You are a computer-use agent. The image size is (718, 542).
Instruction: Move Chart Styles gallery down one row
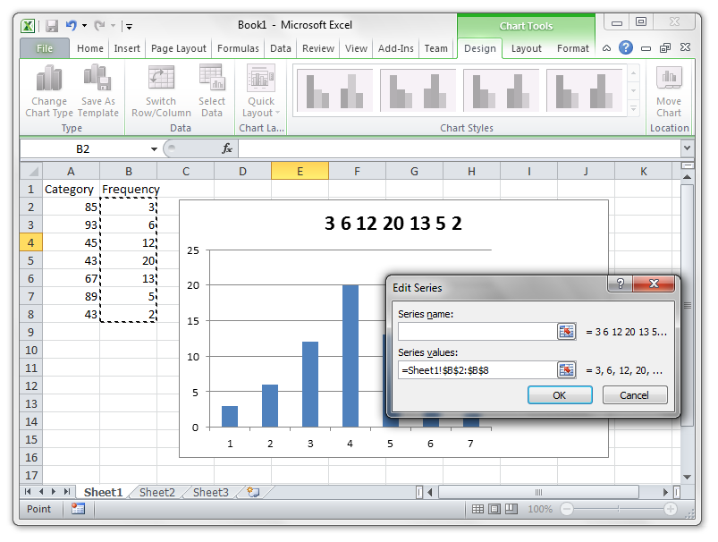pos(633,91)
